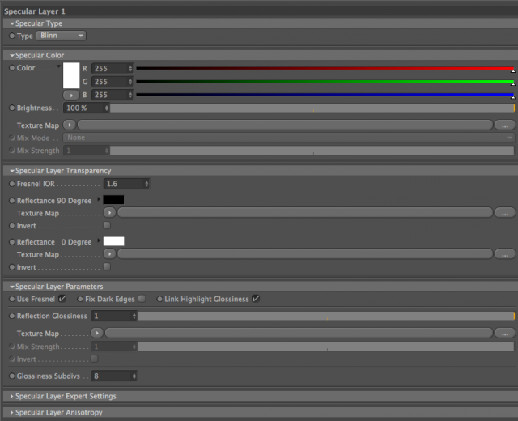Open Reflection Glossiness Texture Map arrow
This screenshot has width=518, height=421.
97,333
